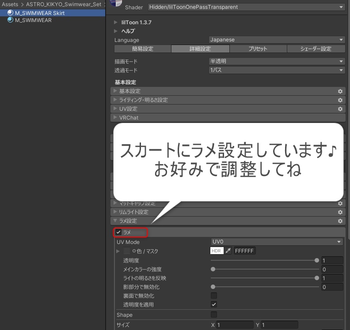Open gear menu for 基本設定 section

coord(340,91)
